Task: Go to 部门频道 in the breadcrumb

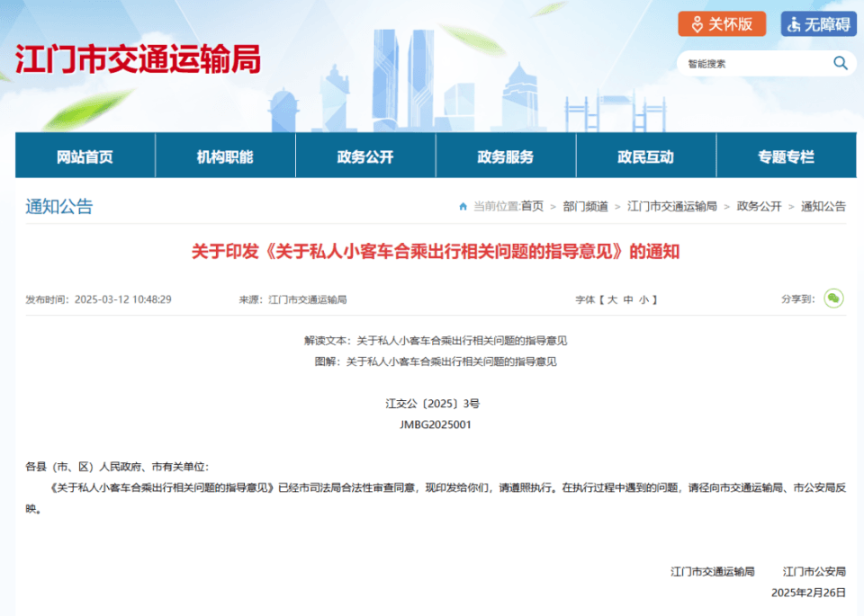Action: click(585, 207)
